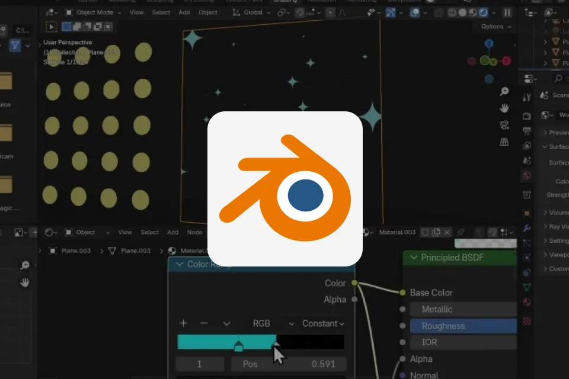Toggle the camera view icon
This screenshot has height=379, width=569.
504,125
